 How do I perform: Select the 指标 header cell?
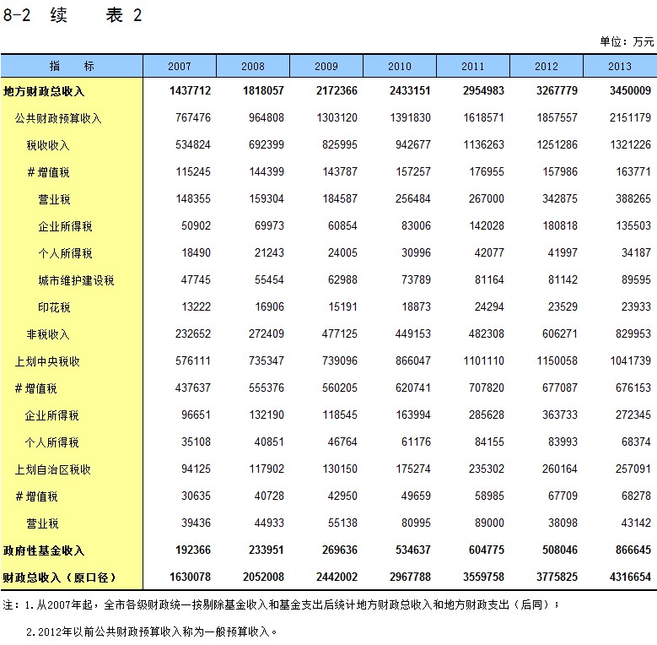[x=72, y=66]
